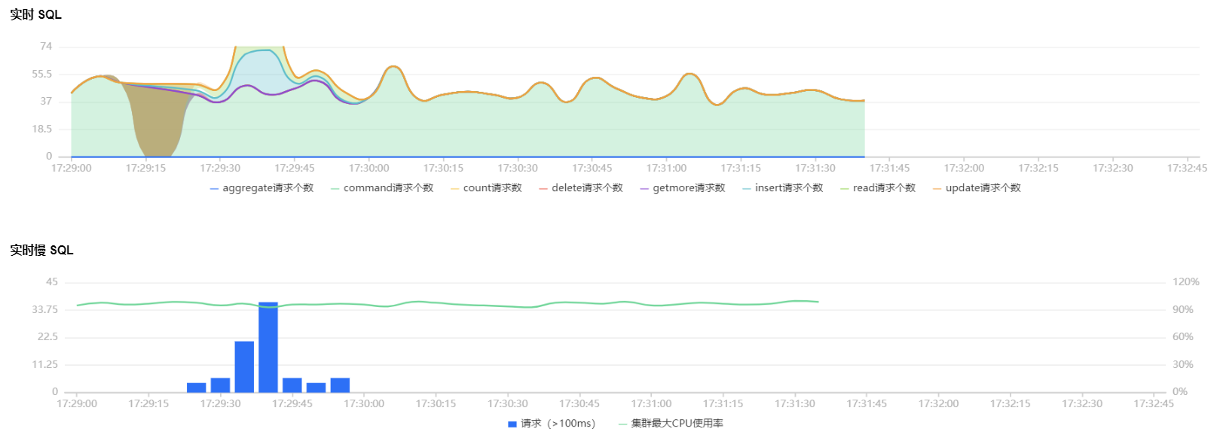1217x441 pixels.
Task: Toggle the read请求个数 legend entry
Action: coord(878,188)
